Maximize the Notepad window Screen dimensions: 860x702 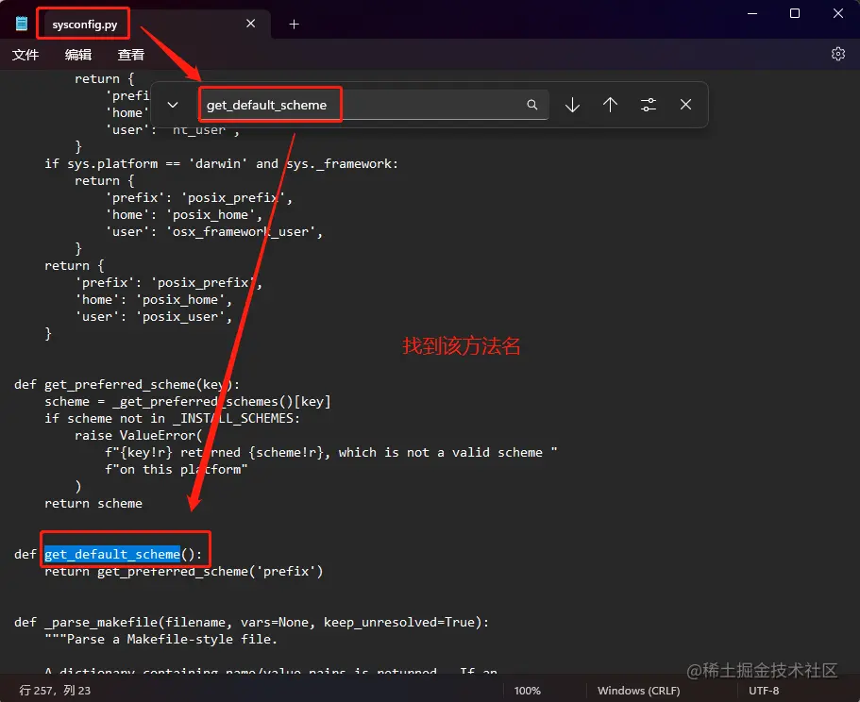(x=795, y=13)
